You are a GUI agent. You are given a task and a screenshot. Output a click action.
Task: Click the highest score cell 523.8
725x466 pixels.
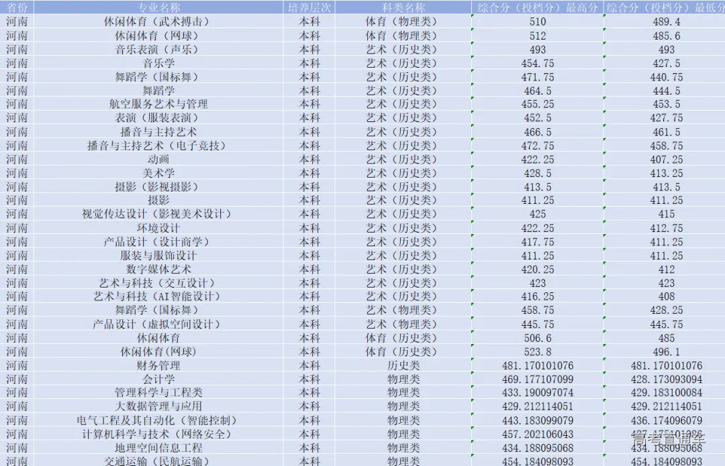(x=538, y=351)
